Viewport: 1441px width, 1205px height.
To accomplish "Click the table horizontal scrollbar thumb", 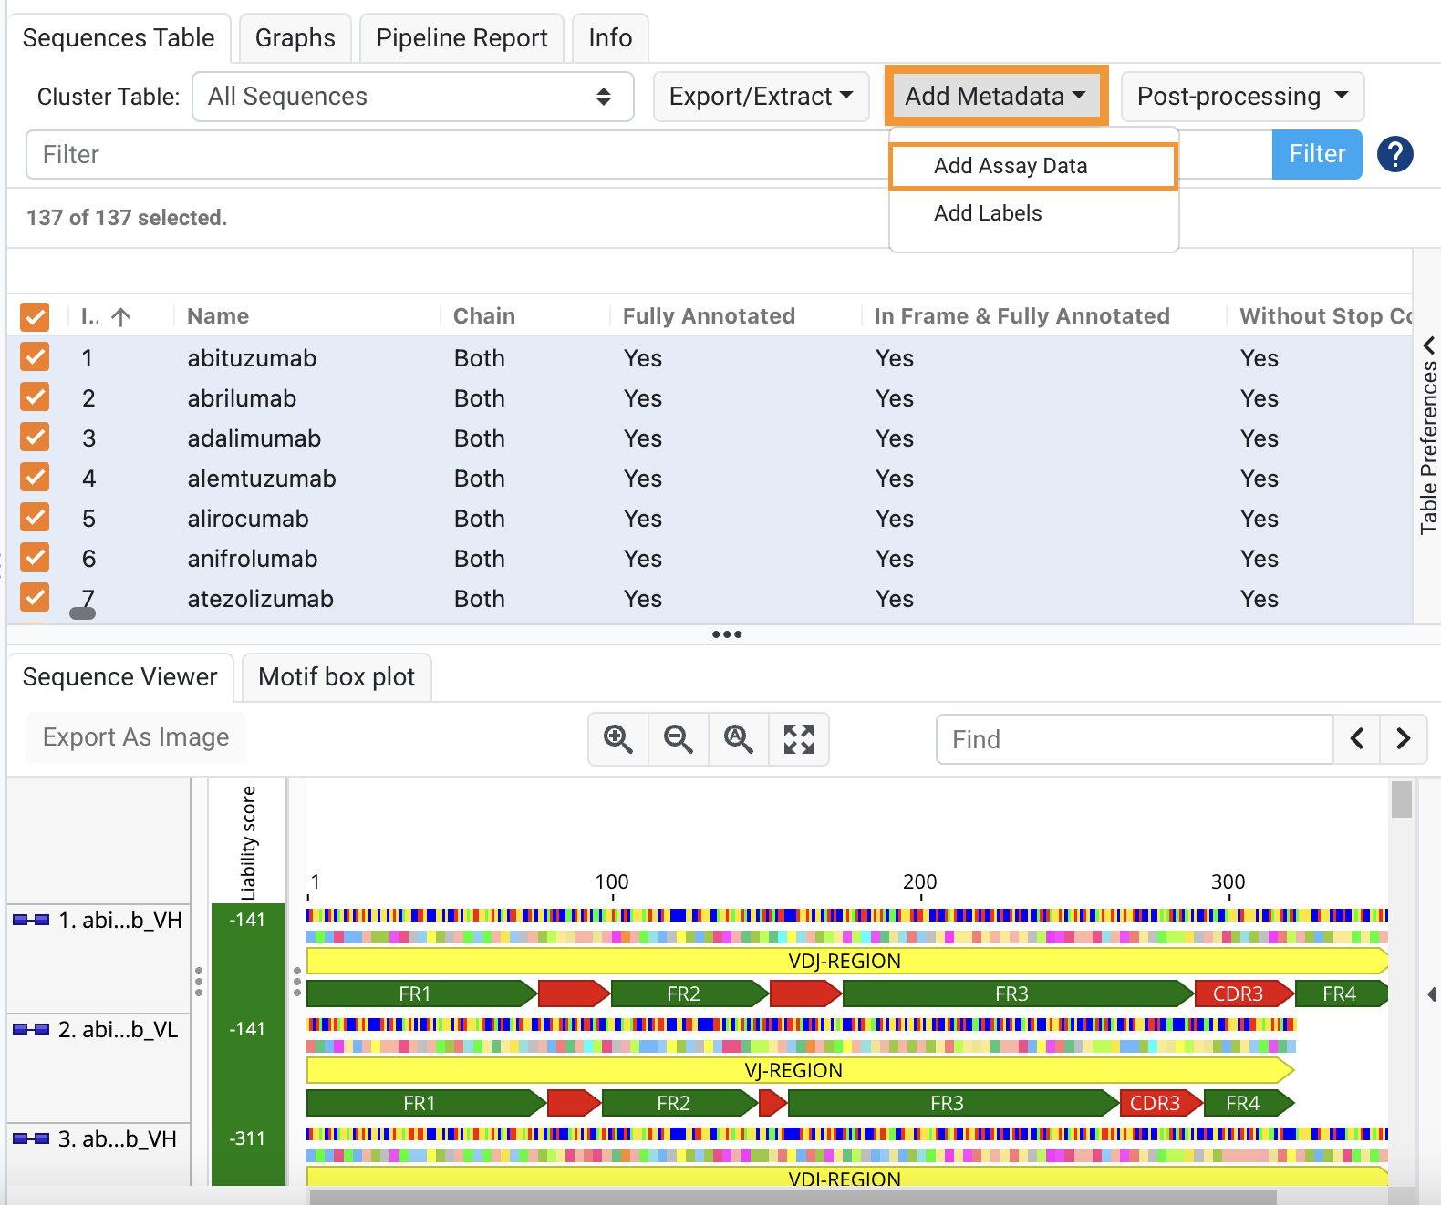I will click(82, 613).
